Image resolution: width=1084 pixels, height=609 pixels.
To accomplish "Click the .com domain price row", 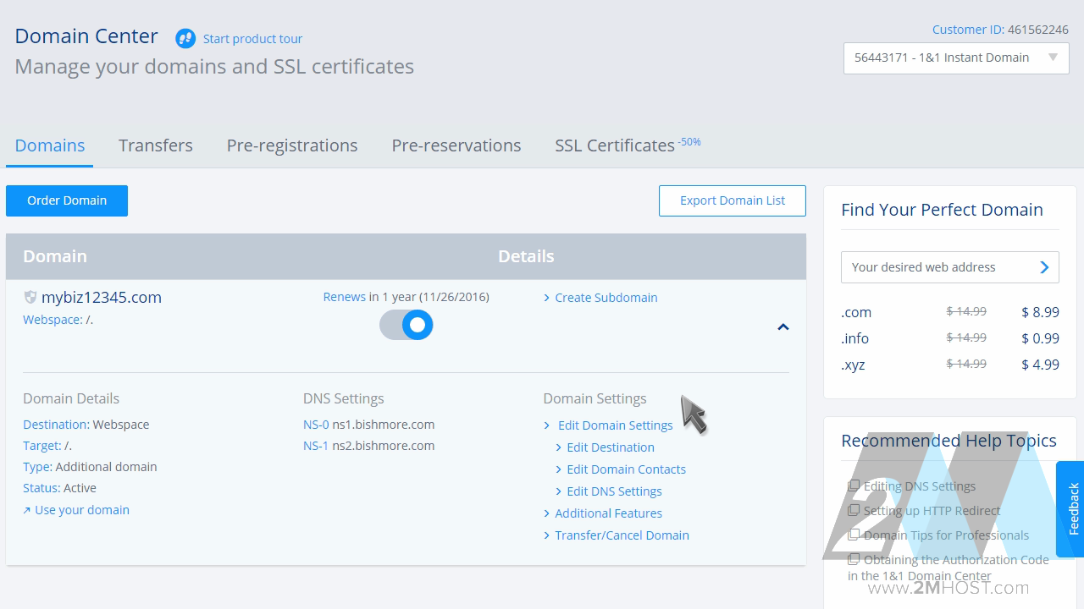I will click(x=950, y=312).
